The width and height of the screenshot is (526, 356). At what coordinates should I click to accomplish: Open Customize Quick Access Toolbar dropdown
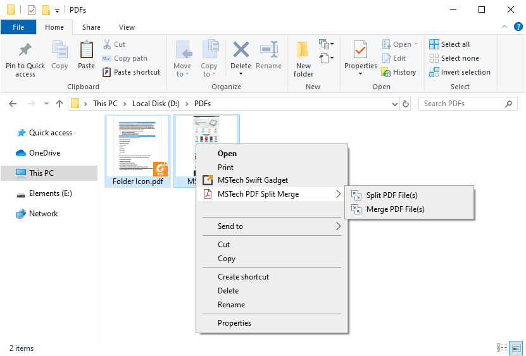tap(58, 11)
